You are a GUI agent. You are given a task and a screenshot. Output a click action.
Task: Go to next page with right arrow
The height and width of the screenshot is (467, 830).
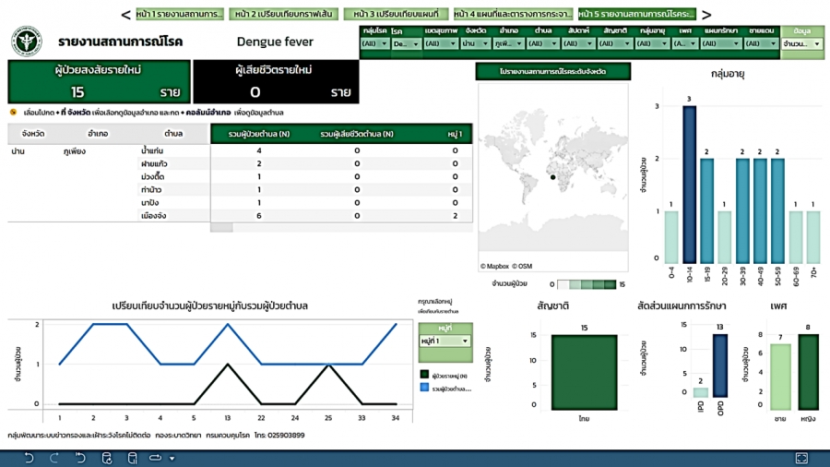(706, 15)
